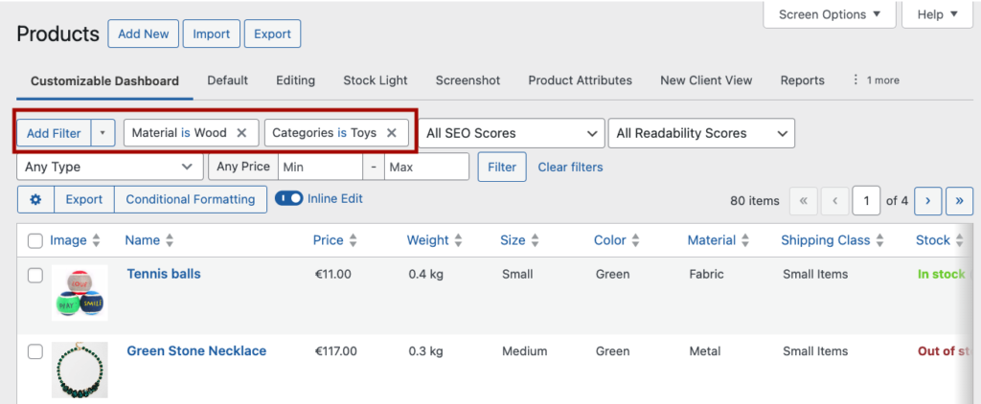
Task: Select all products header checkbox
Action: pos(35,241)
